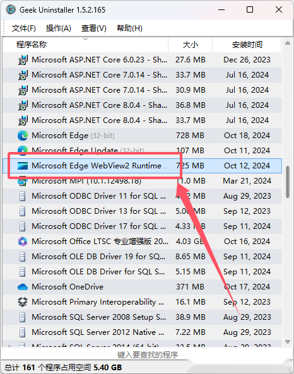Click the scrollbar down arrow
Screen dimensions: 294x374
pyautogui.click(x=288, y=342)
